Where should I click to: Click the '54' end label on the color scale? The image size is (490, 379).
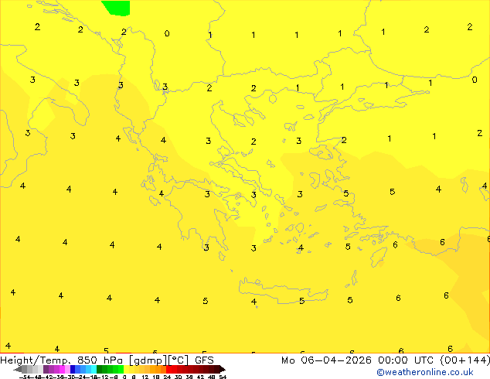click(223, 377)
